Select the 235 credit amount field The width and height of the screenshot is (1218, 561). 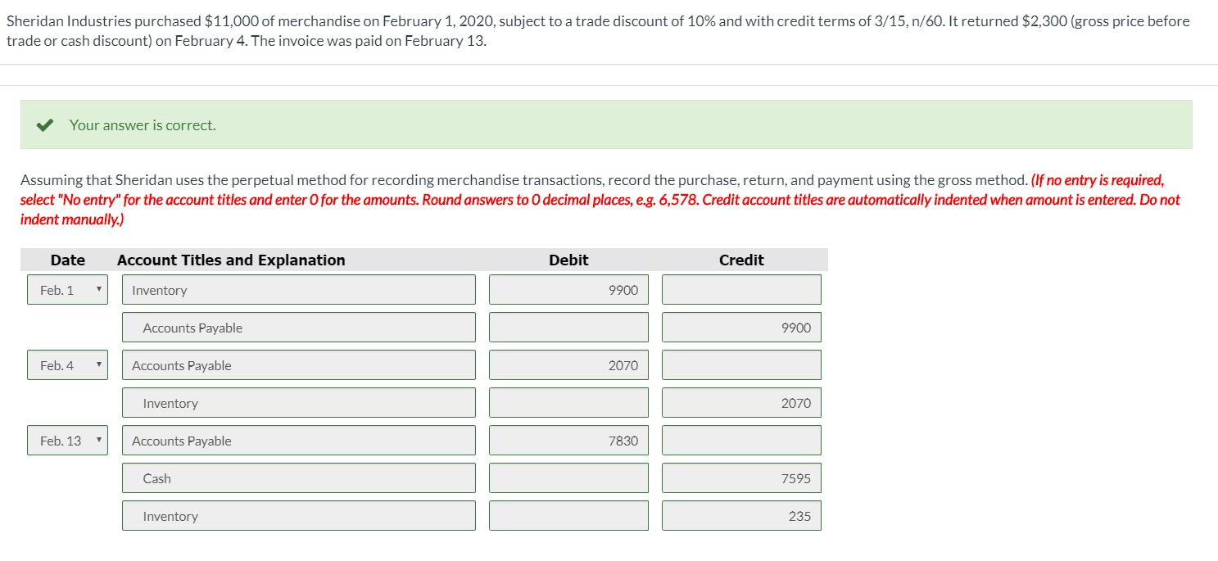[741, 515]
